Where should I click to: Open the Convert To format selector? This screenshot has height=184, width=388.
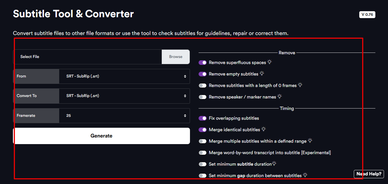click(x=124, y=96)
